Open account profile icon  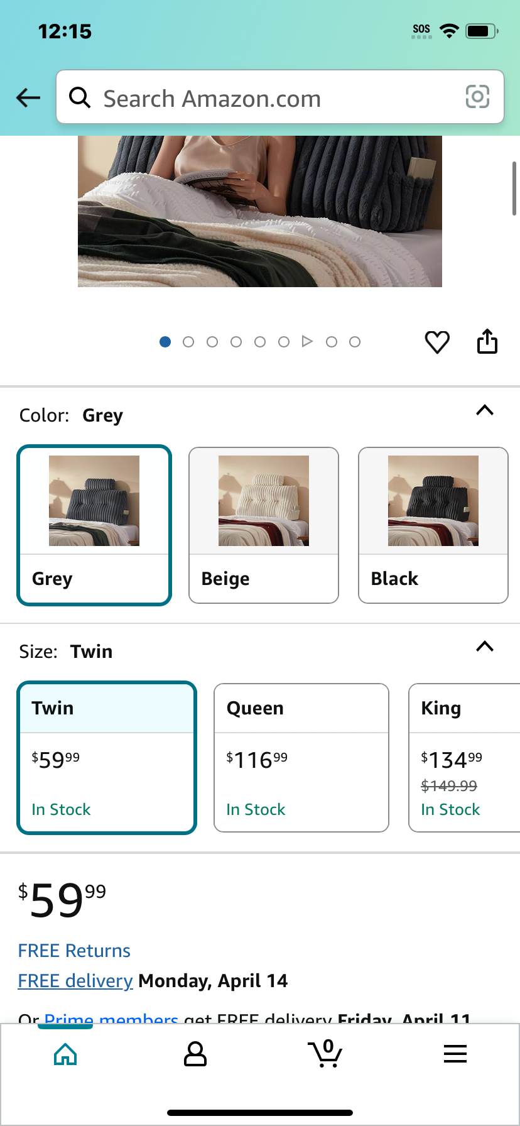coord(195,1054)
